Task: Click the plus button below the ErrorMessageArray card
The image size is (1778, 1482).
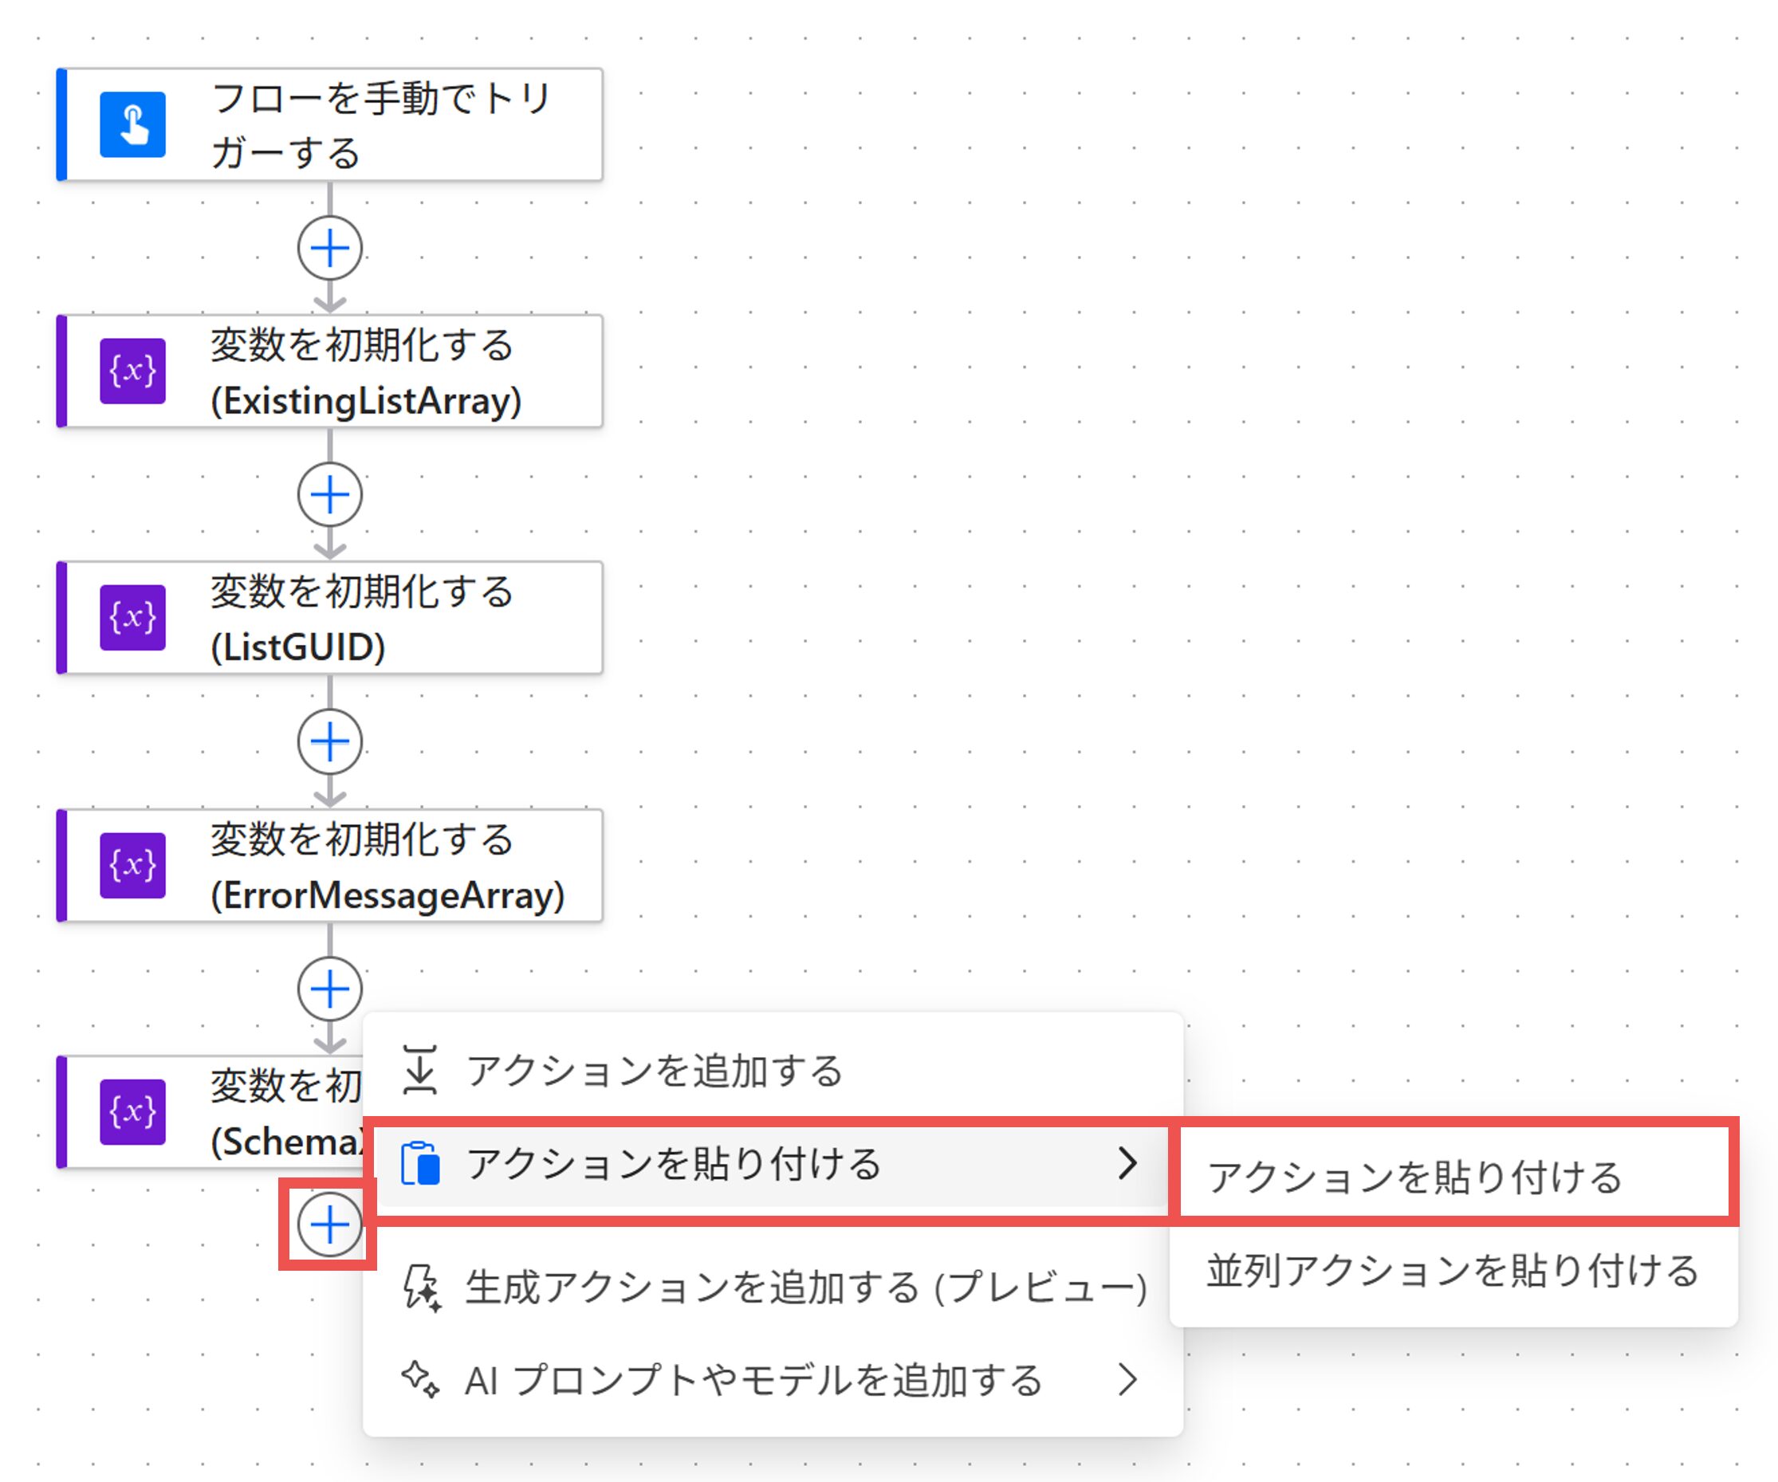Action: click(x=330, y=989)
